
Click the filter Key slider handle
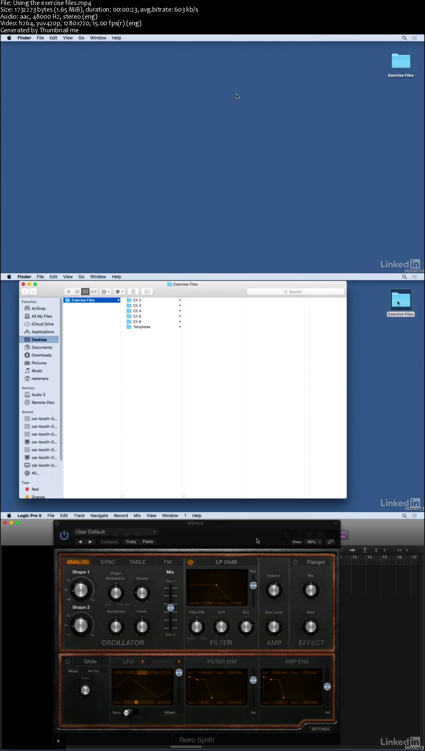tap(253, 586)
